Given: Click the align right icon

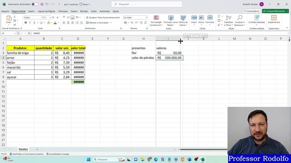Looking at the screenshot, I should 72,23.
